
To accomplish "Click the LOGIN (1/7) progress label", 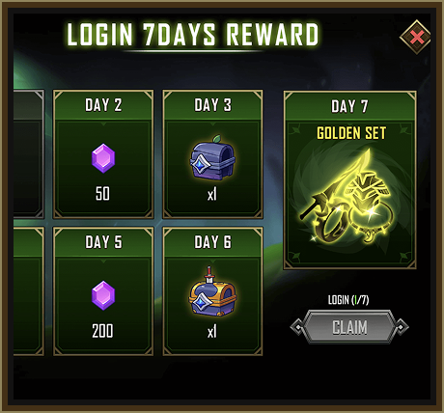I will pyautogui.click(x=348, y=300).
